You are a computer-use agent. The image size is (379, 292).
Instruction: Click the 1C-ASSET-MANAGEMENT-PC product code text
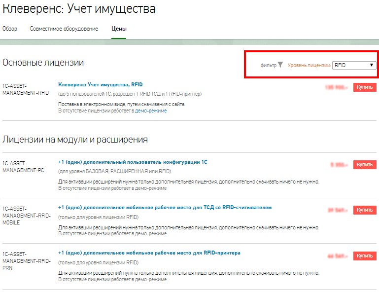point(23,167)
